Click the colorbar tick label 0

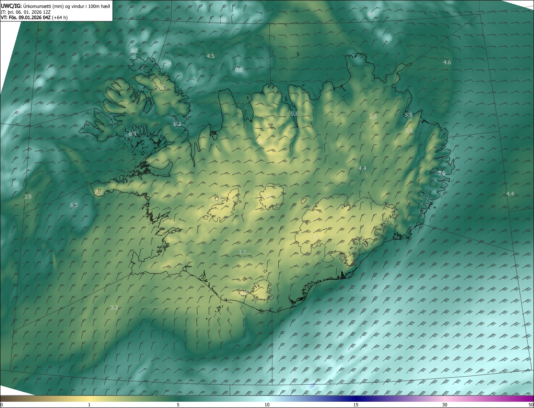point(2,405)
